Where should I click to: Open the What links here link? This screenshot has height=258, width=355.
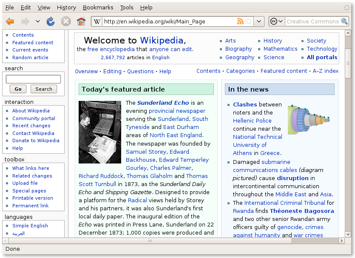click(31, 168)
